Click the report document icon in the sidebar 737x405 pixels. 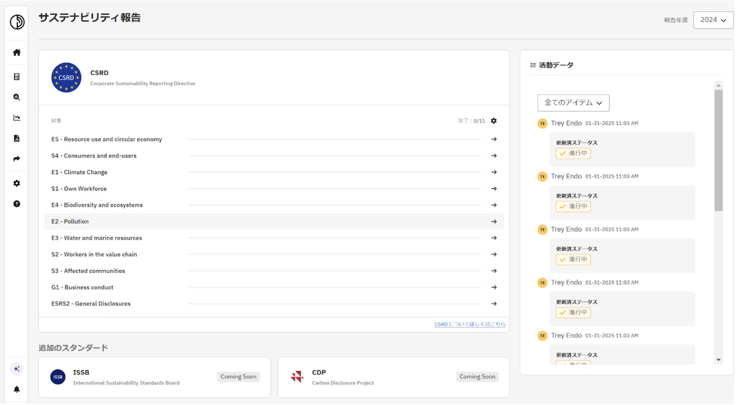(17, 139)
